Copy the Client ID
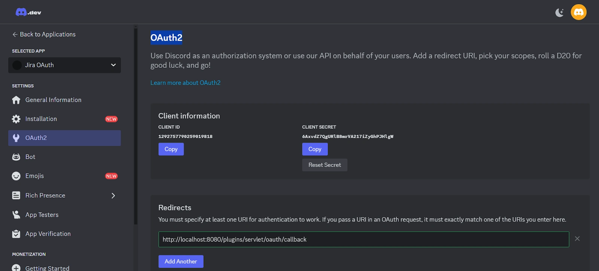Viewport: 599px width, 271px height. pyautogui.click(x=171, y=149)
